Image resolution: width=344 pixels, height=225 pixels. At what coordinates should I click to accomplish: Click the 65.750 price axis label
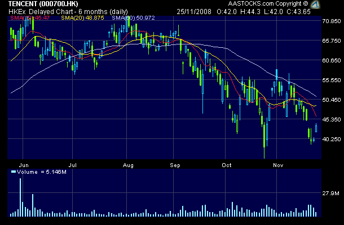click(332, 41)
